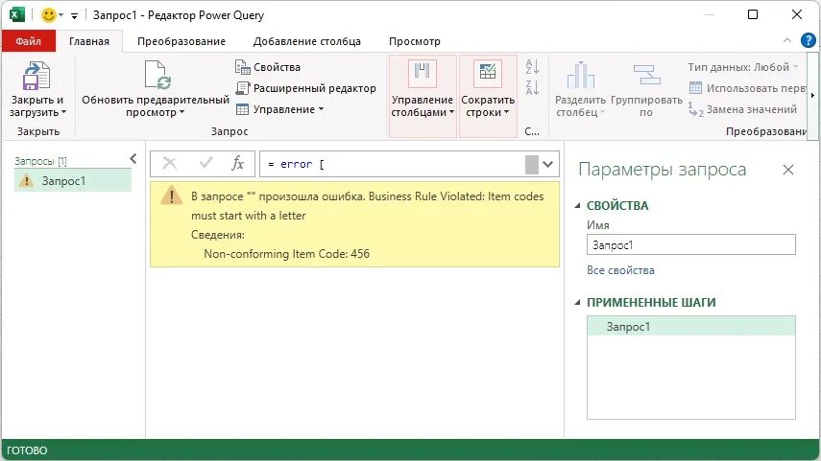The width and height of the screenshot is (821, 461).
Task: Maximize the Power Query window
Action: pos(753,14)
